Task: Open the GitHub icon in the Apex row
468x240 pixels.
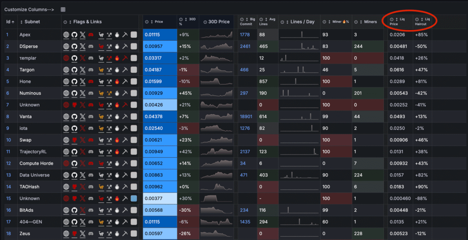Action: click(74, 35)
